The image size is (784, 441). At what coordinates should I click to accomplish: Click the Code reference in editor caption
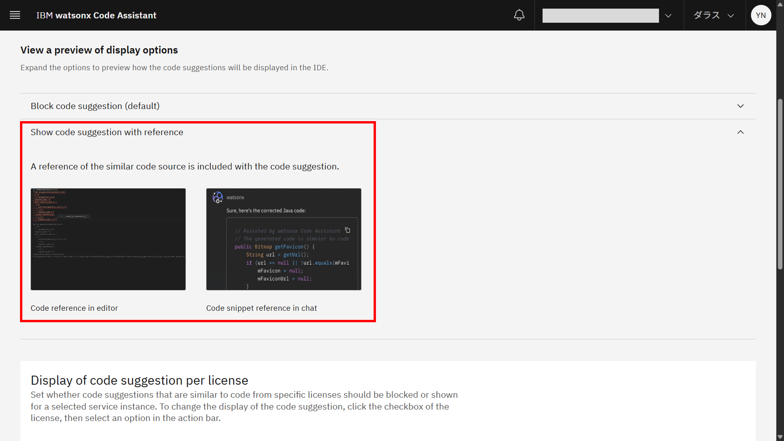74,308
